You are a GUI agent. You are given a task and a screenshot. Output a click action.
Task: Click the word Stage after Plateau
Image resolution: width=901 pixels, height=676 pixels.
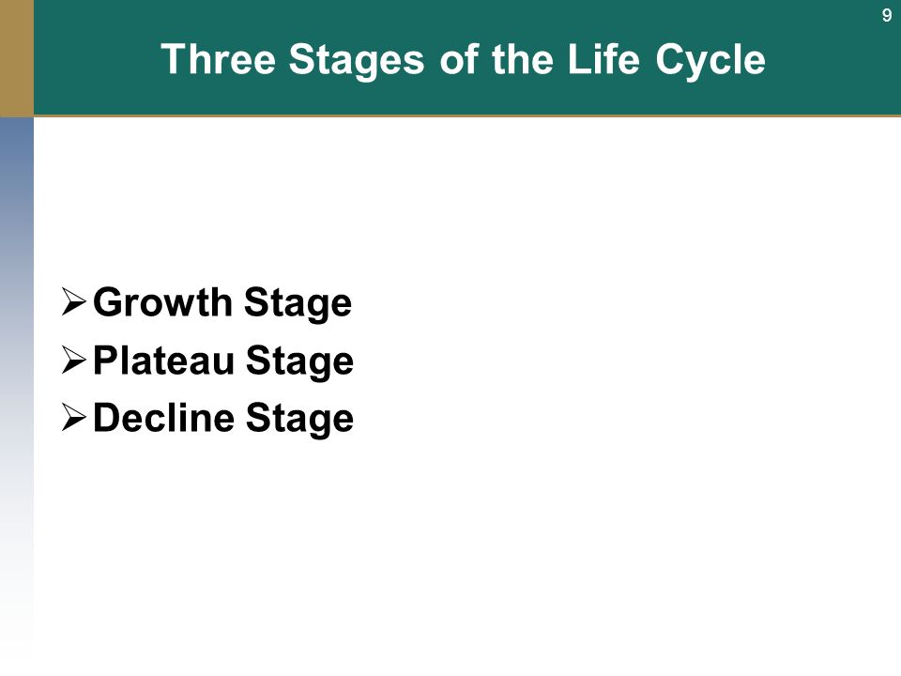[299, 362]
